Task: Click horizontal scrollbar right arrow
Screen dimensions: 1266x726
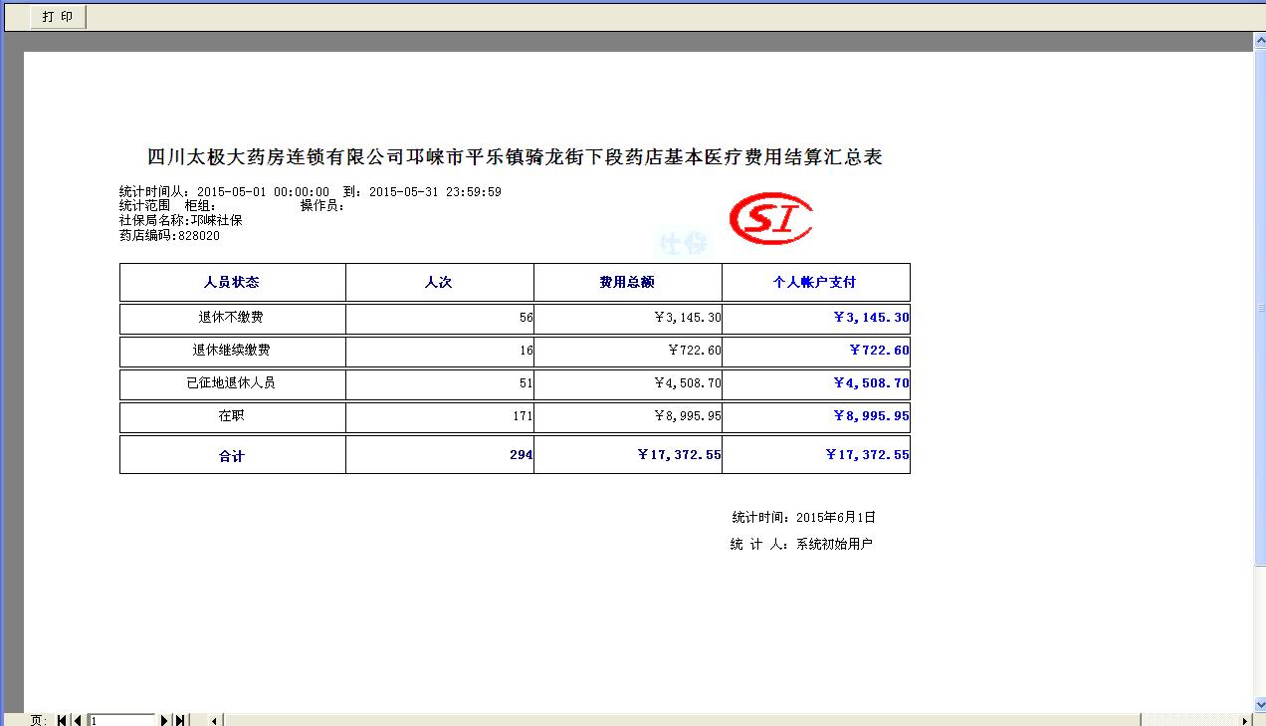Action: [x=1246, y=720]
